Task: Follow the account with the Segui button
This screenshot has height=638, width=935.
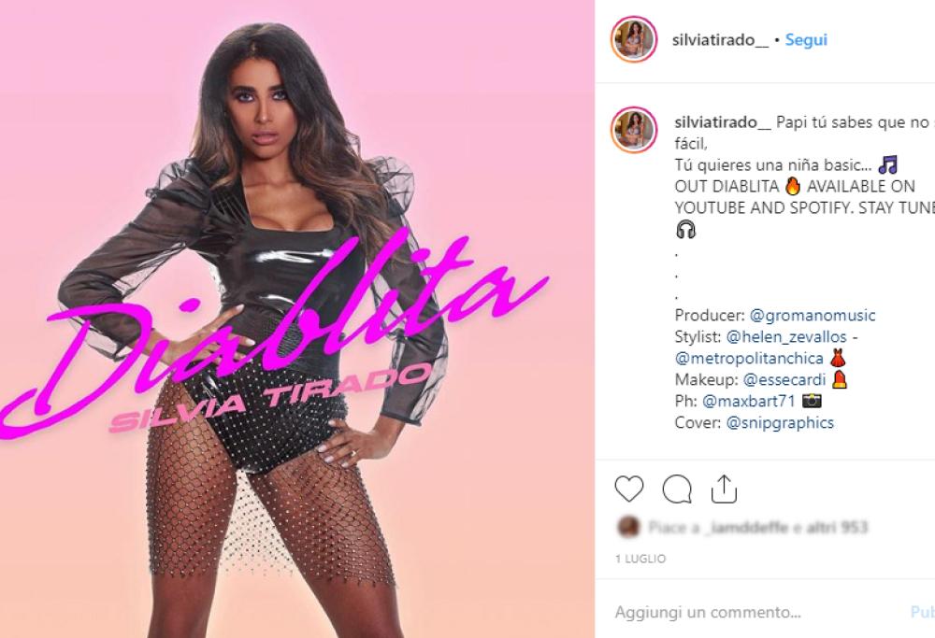Action: (x=806, y=40)
